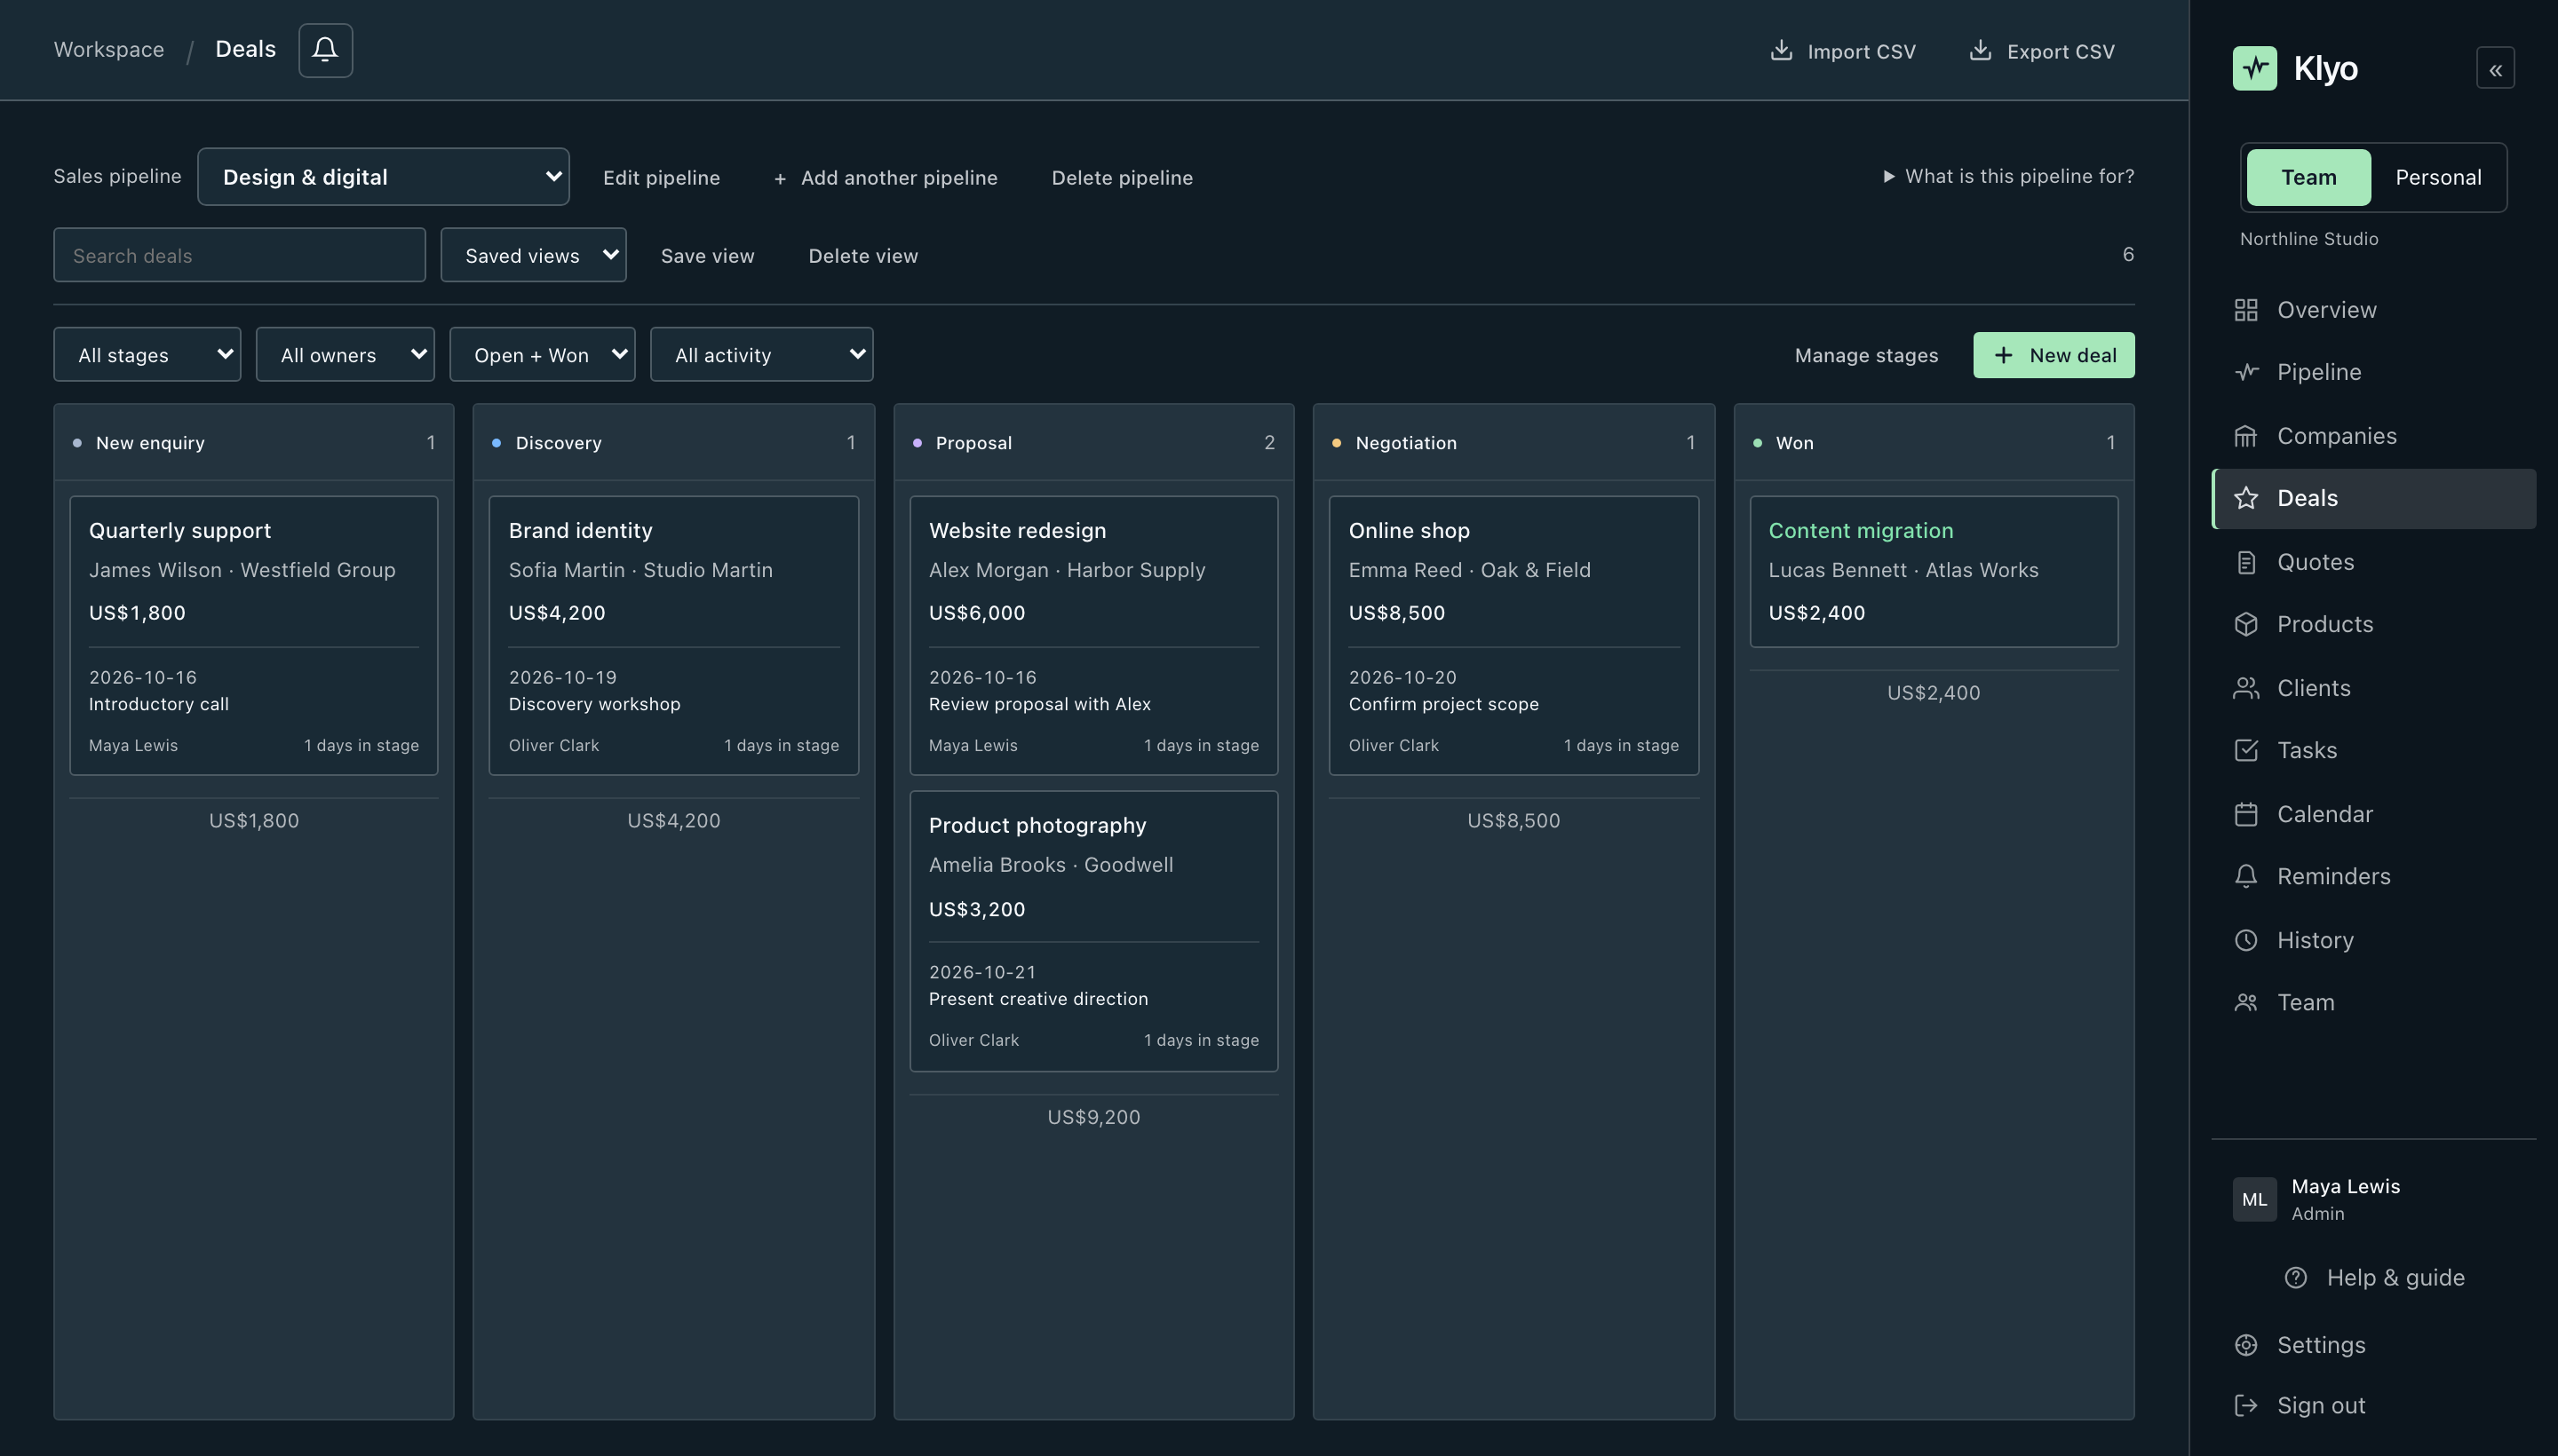Open the Saved views dropdown
Screen dimensions: 2558x1456
(x=533, y=255)
